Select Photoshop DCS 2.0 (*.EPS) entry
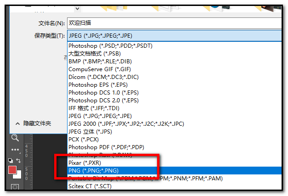This screenshot has height=196, width=288. point(174,101)
